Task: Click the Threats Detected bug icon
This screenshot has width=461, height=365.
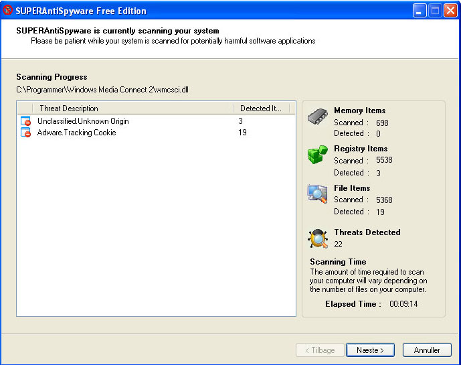Action: coord(318,238)
